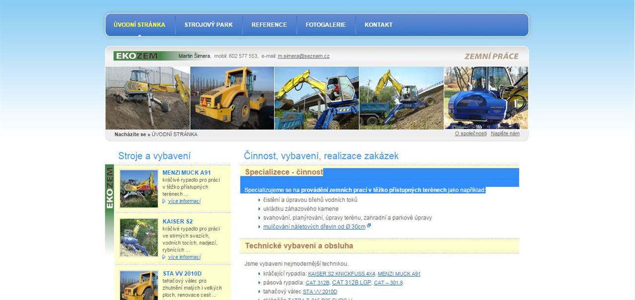Click the svahování, planýrování list item
635x300 pixels.
click(x=348, y=218)
